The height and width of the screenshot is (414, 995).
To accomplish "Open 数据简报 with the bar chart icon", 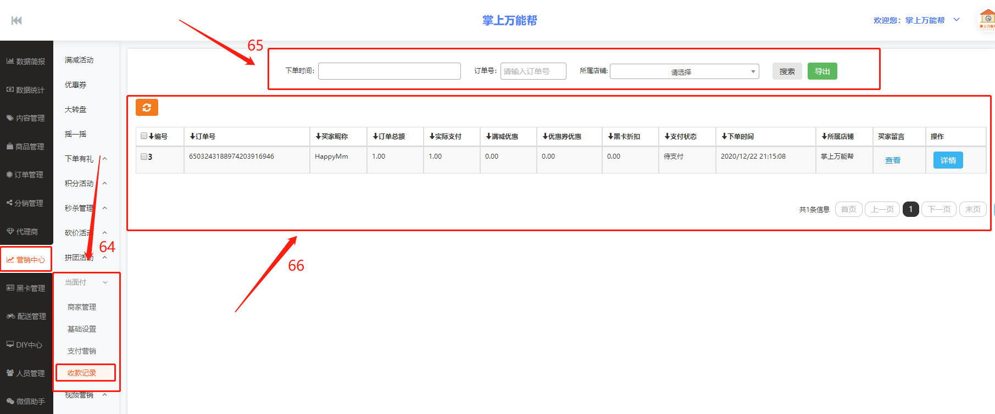I will (26, 61).
